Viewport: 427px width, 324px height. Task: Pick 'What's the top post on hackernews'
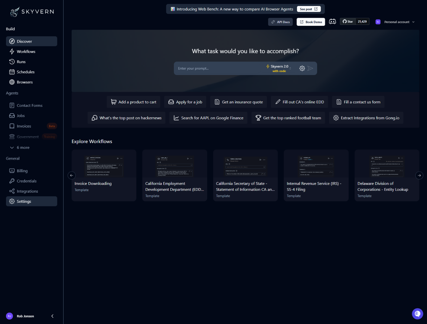coord(127,118)
